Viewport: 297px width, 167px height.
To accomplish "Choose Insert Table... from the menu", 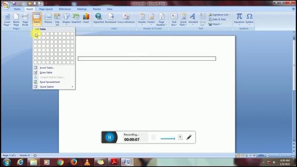I will click(54, 68).
